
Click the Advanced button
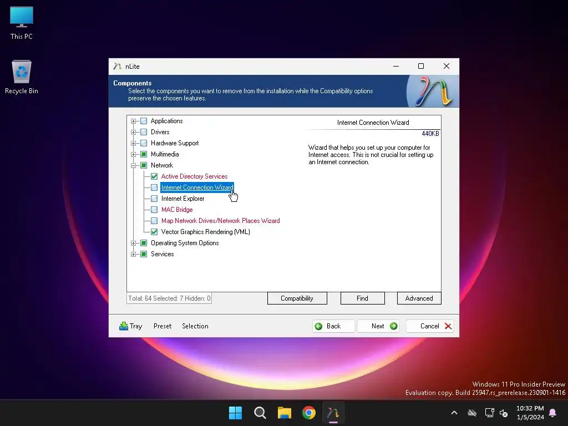click(419, 298)
